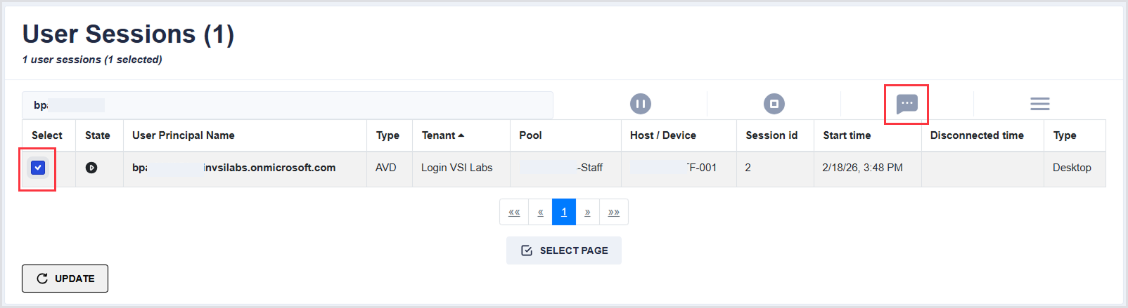
Task: Select page 1 in pagination
Action: click(564, 212)
